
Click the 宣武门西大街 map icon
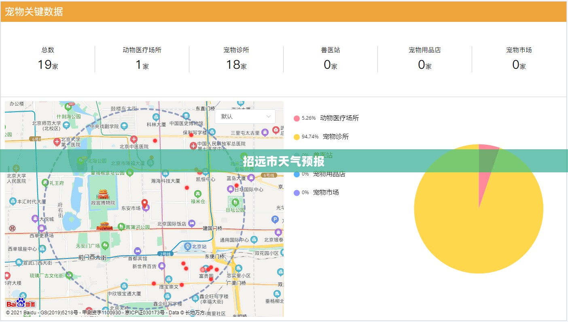point(19,263)
